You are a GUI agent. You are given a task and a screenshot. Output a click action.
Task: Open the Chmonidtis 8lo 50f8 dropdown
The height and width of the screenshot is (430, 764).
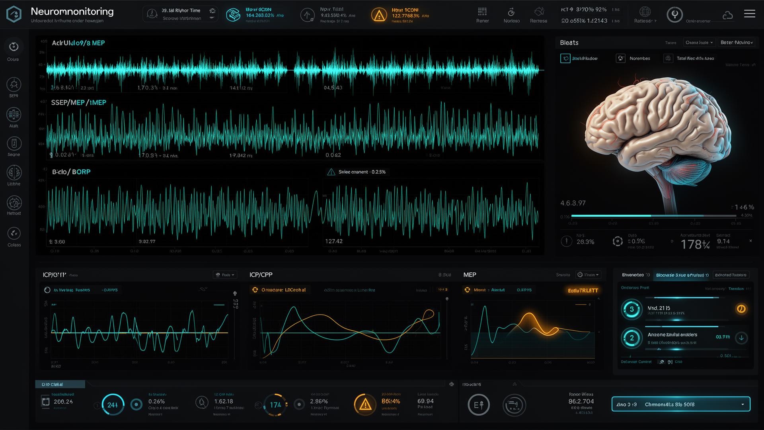click(681, 404)
